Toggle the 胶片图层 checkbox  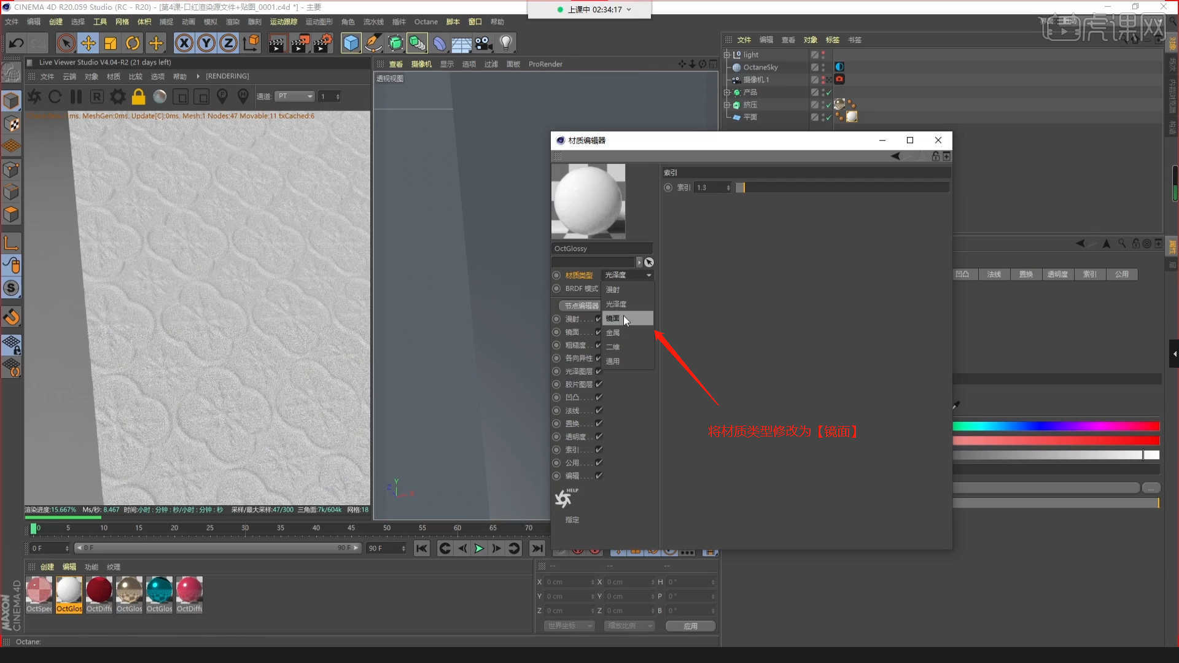599,384
